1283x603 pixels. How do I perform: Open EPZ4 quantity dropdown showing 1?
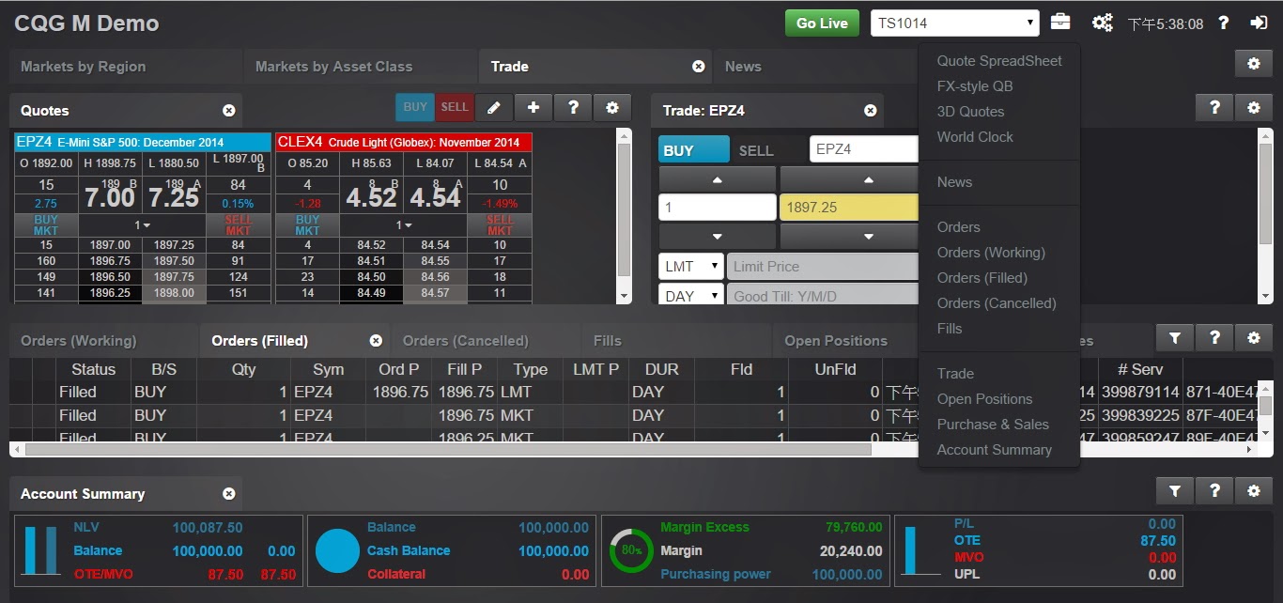coord(143,225)
